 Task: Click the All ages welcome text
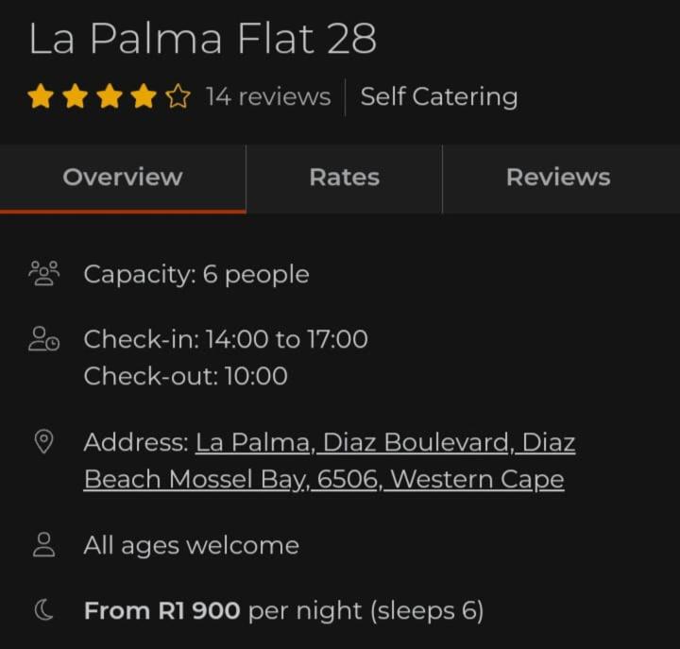pyautogui.click(x=191, y=545)
